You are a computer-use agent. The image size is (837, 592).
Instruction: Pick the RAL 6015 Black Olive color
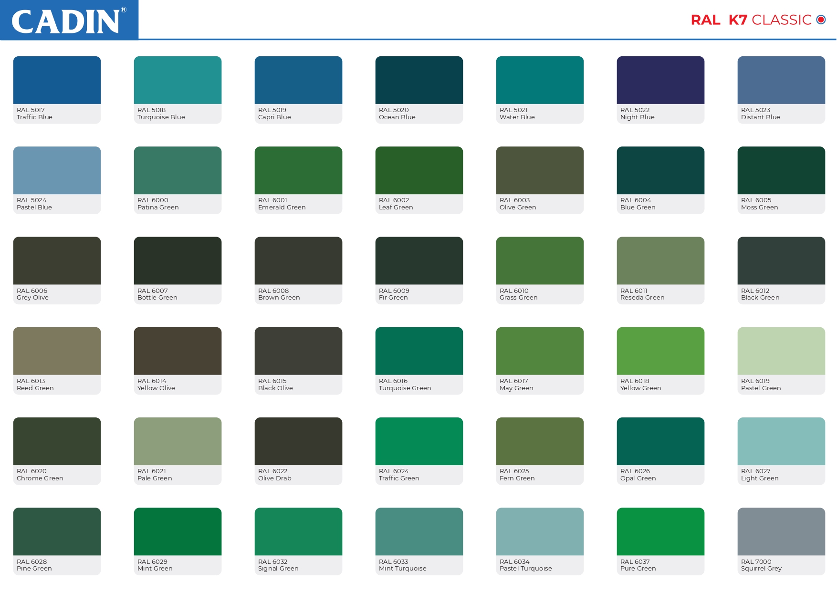point(298,351)
